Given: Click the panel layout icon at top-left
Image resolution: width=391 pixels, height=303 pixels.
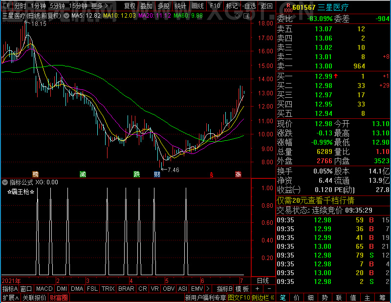Looking at the screenshot, I should (x=6, y=5).
